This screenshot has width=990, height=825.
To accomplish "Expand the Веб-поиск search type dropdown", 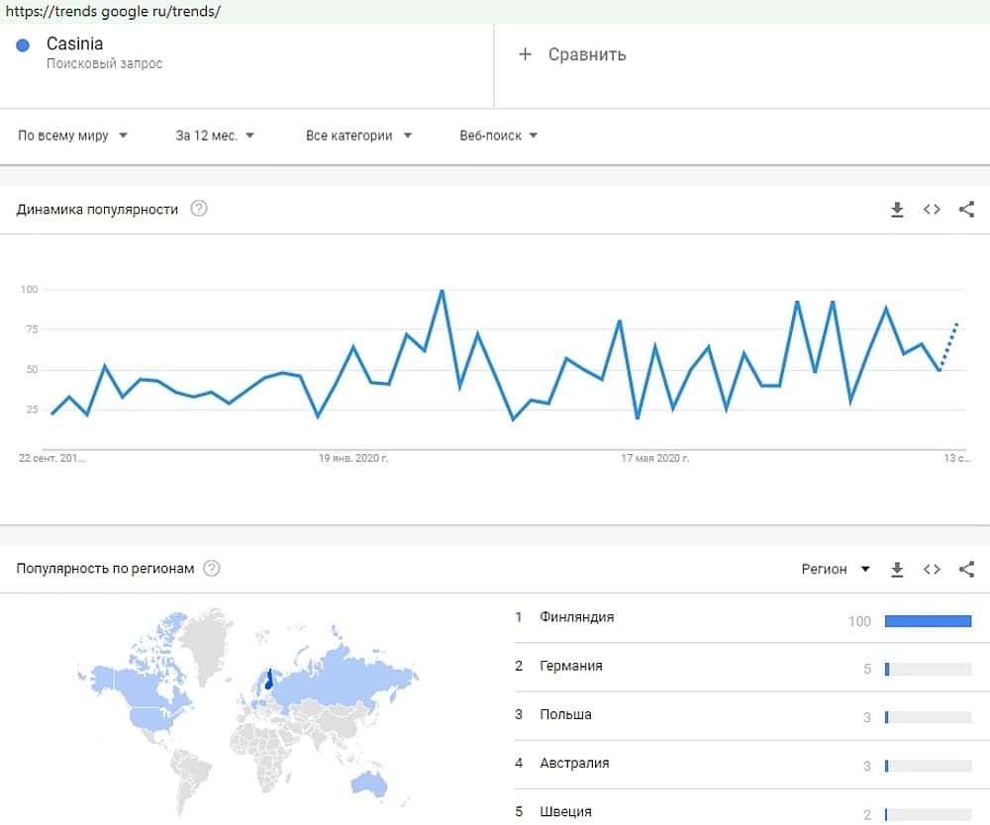I will click(x=498, y=136).
